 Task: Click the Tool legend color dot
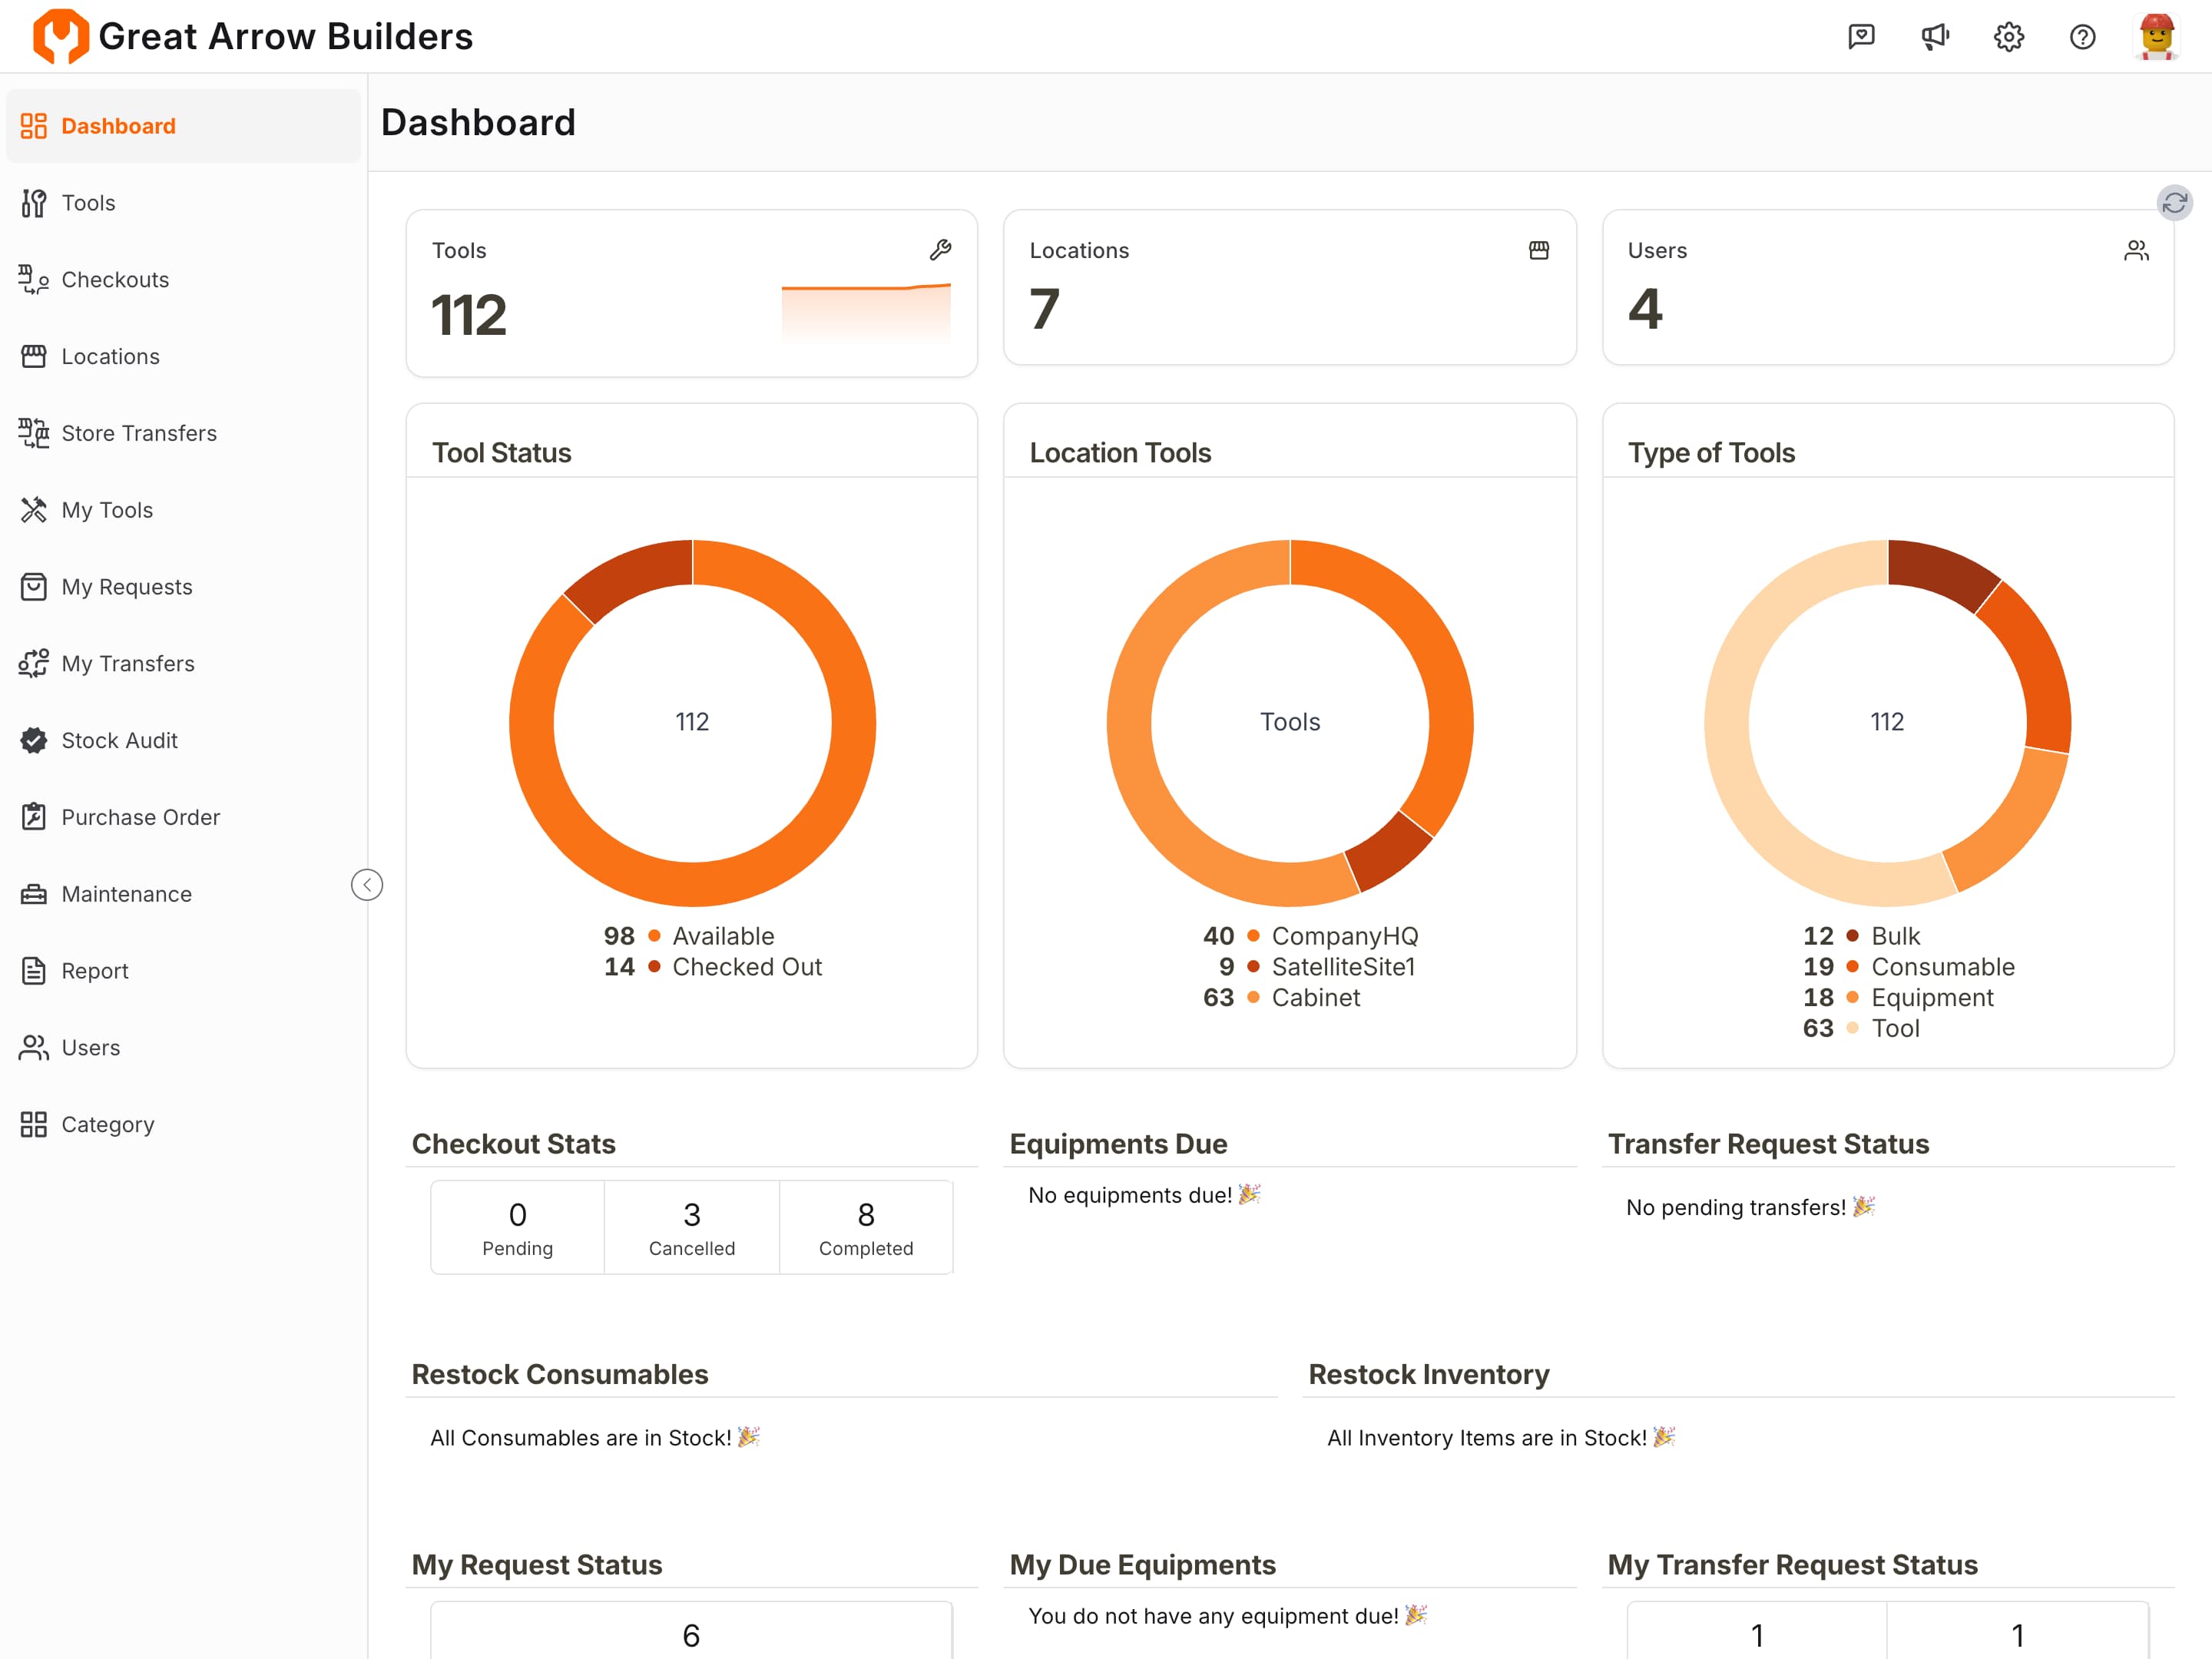click(1852, 1028)
